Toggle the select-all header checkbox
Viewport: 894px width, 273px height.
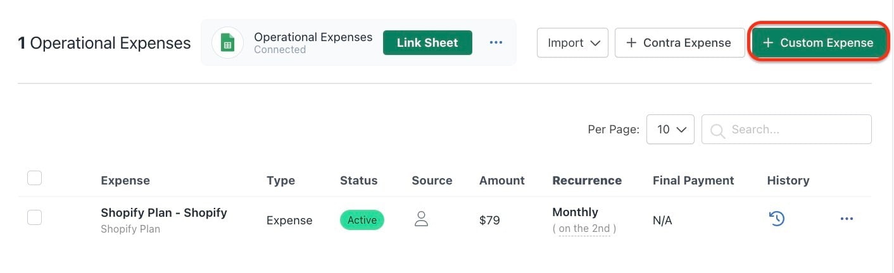(35, 178)
